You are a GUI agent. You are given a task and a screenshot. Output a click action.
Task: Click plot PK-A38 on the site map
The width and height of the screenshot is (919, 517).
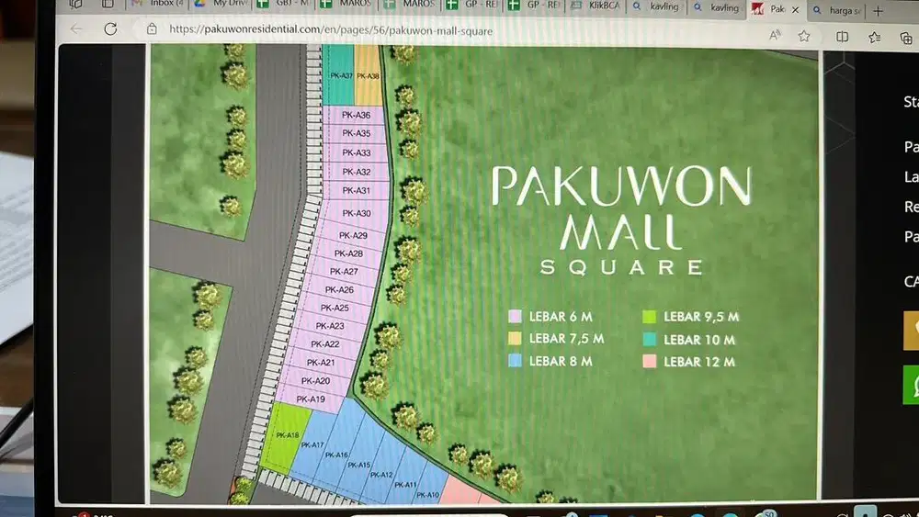click(369, 75)
